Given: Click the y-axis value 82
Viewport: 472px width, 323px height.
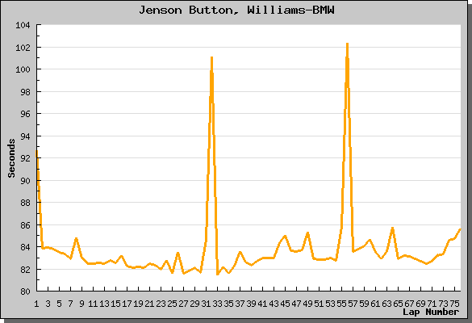Looking at the screenshot, I should [25, 270].
